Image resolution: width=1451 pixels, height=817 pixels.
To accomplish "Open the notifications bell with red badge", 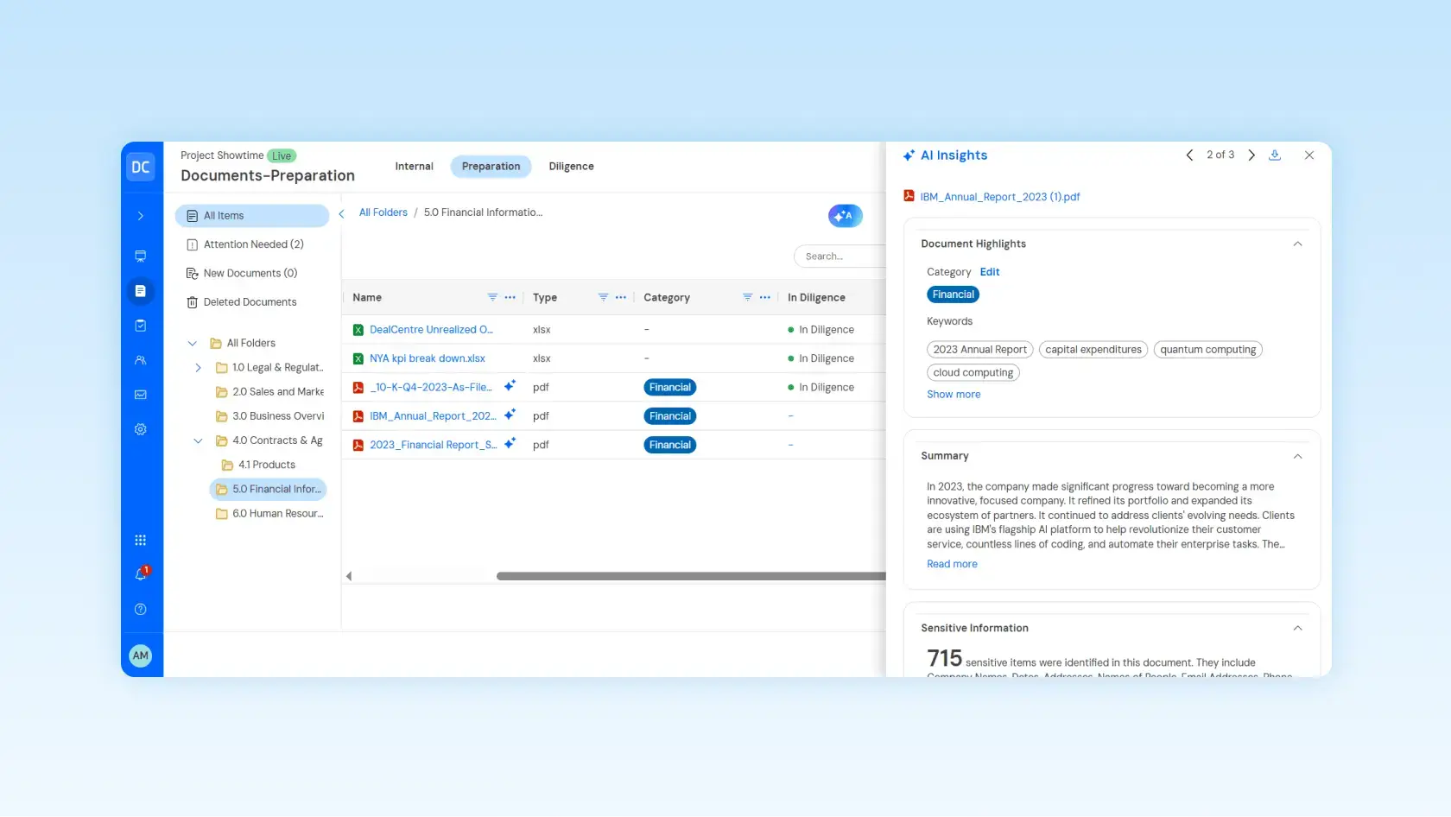I will [142, 573].
